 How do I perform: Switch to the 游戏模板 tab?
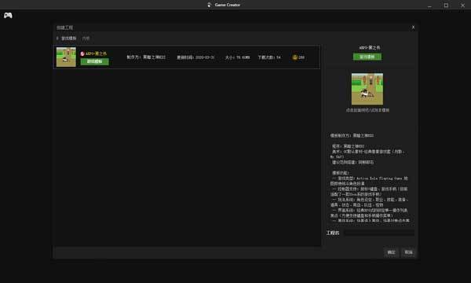69,39
